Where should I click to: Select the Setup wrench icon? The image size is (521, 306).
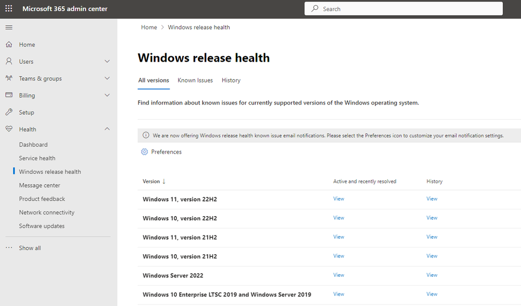coord(8,112)
